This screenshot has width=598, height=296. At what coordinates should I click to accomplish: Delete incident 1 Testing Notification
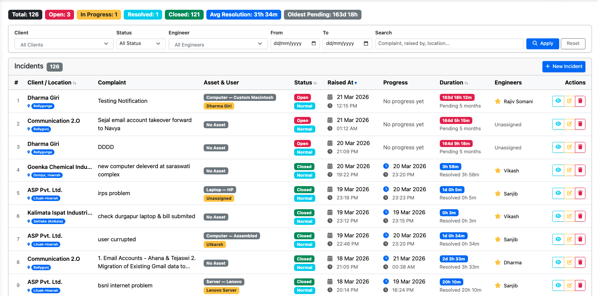pos(580,101)
